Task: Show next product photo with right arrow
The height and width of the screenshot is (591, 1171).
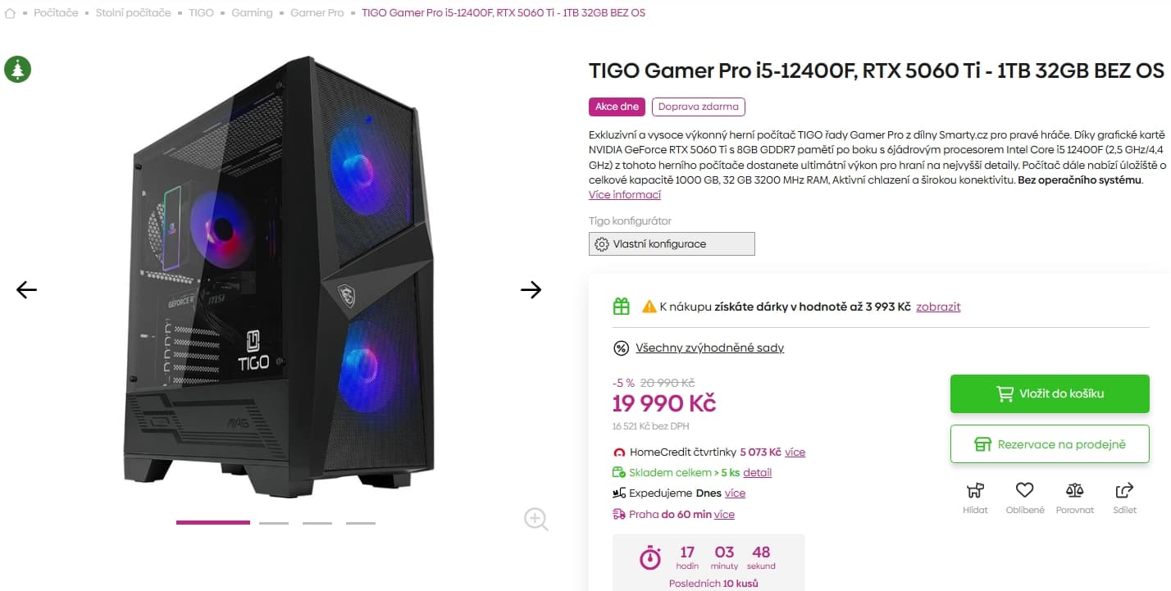Action: click(x=531, y=290)
